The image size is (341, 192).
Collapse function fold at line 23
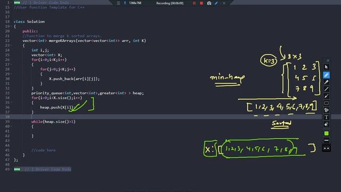pos(11,45)
